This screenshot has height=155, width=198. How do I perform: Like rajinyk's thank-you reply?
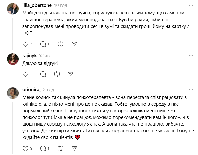tap(26, 74)
